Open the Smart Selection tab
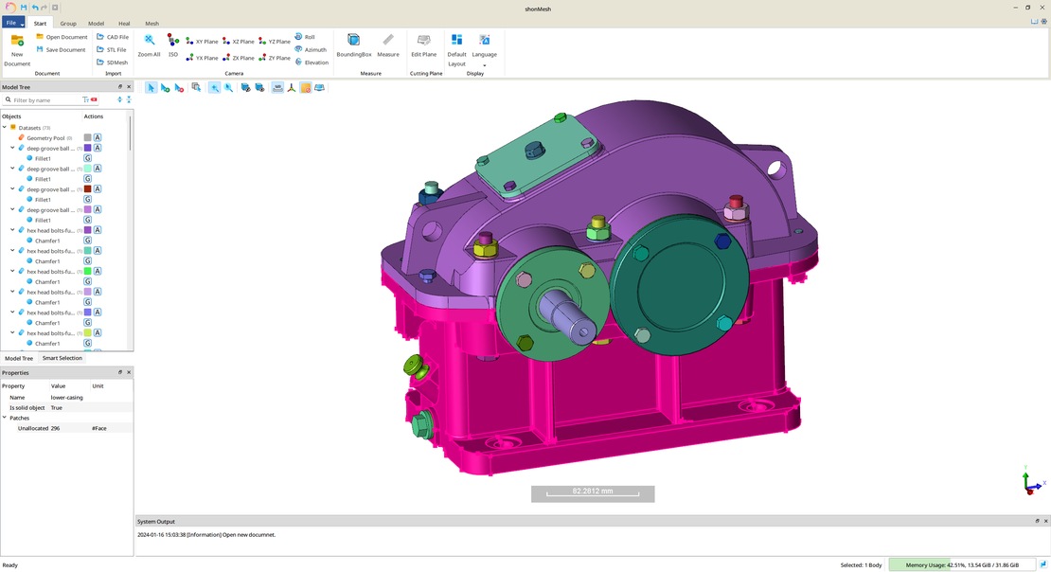This screenshot has width=1051, height=572. click(62, 358)
